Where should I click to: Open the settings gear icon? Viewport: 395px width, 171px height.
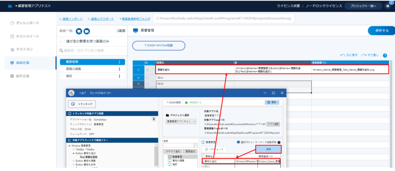(387, 7)
